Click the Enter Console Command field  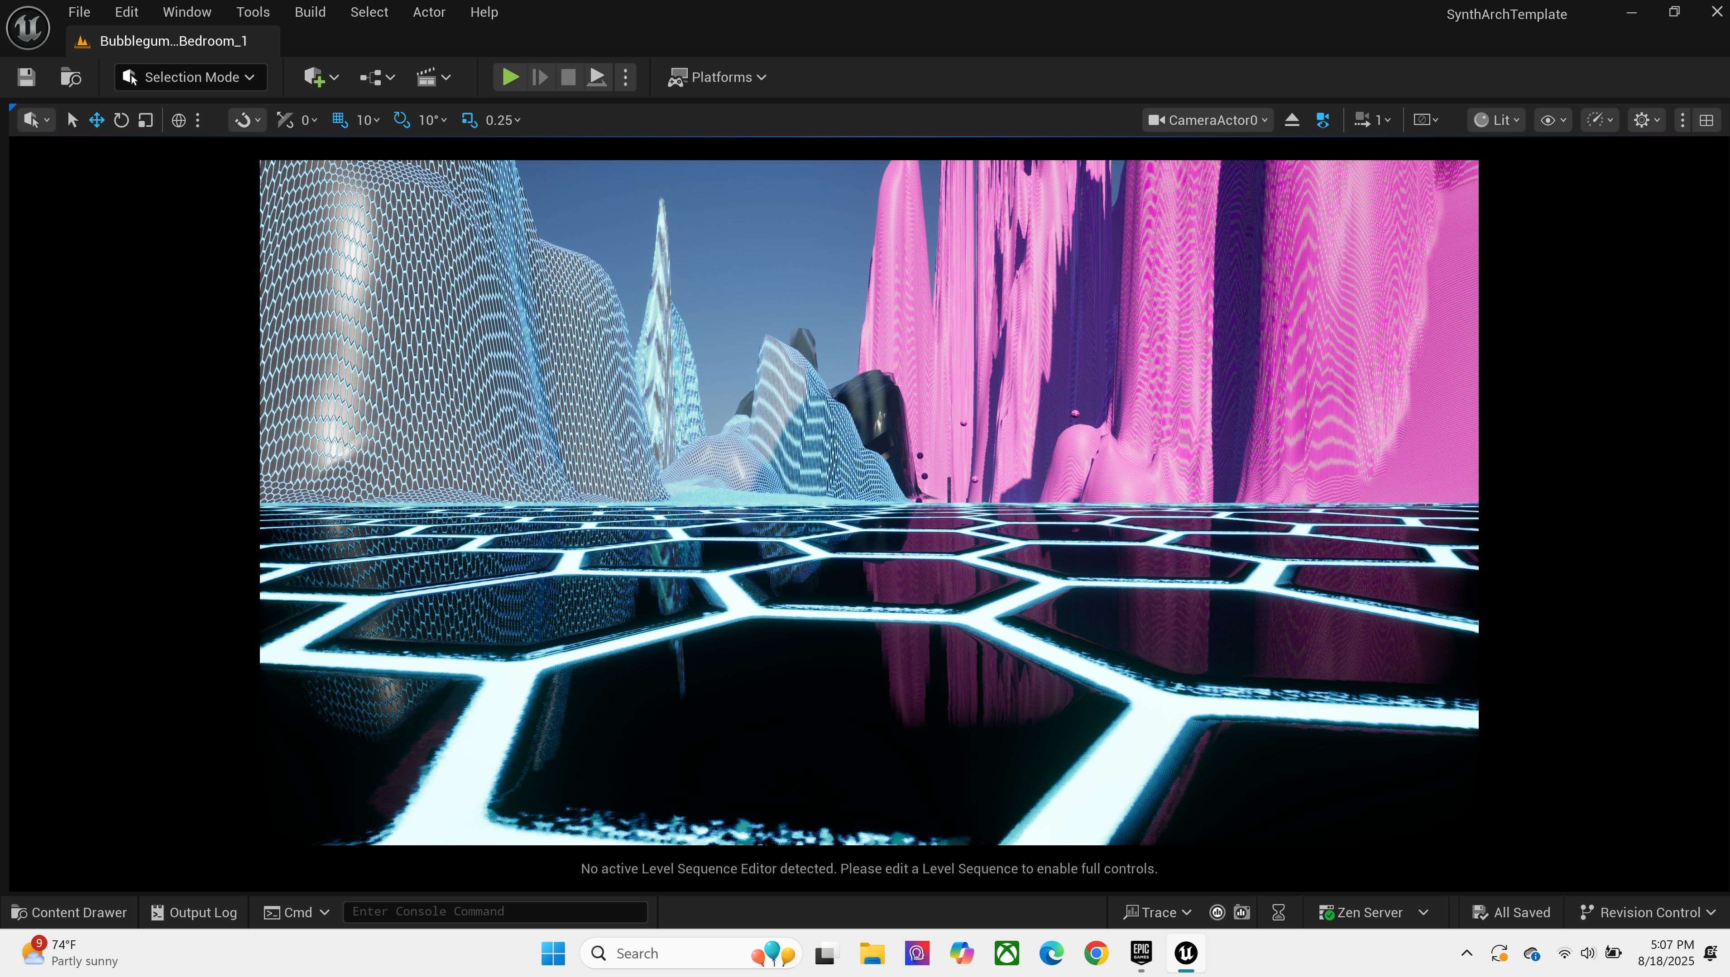click(495, 912)
